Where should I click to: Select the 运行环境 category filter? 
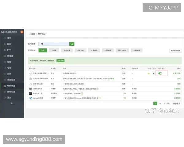tap(67, 51)
